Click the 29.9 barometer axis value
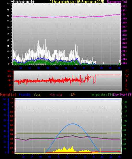This screenshot has width=132, height=159. 125,19
